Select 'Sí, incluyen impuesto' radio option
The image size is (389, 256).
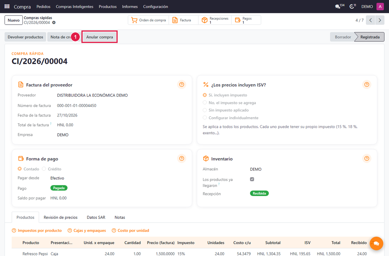click(x=205, y=95)
